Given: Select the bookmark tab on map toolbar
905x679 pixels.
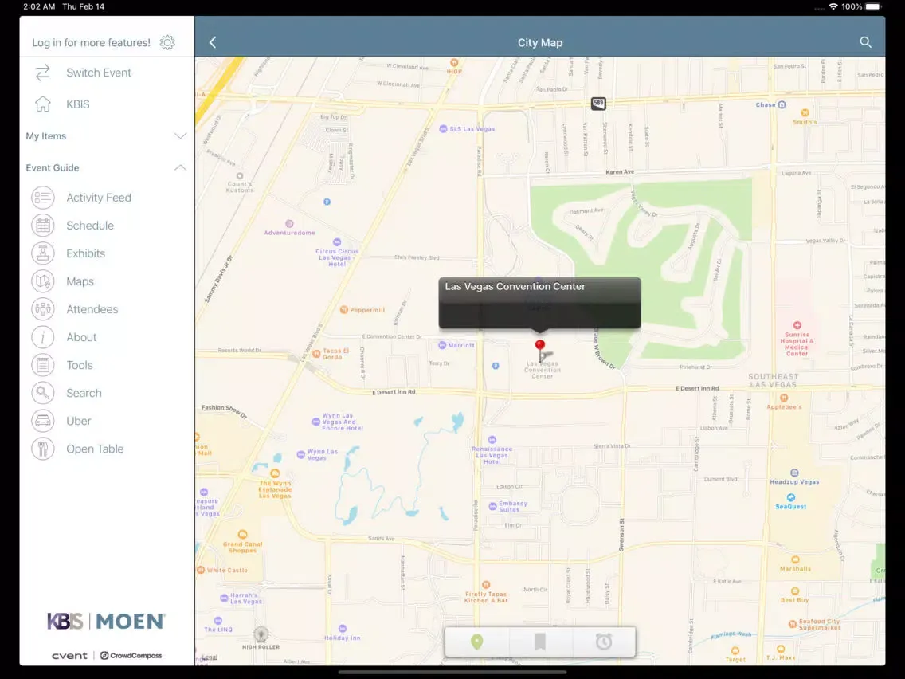Looking at the screenshot, I should [540, 642].
